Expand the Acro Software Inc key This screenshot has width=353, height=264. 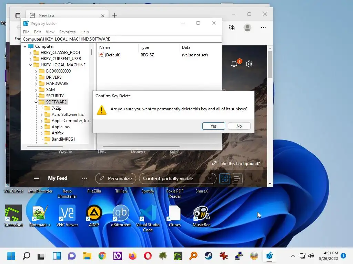click(x=42, y=115)
